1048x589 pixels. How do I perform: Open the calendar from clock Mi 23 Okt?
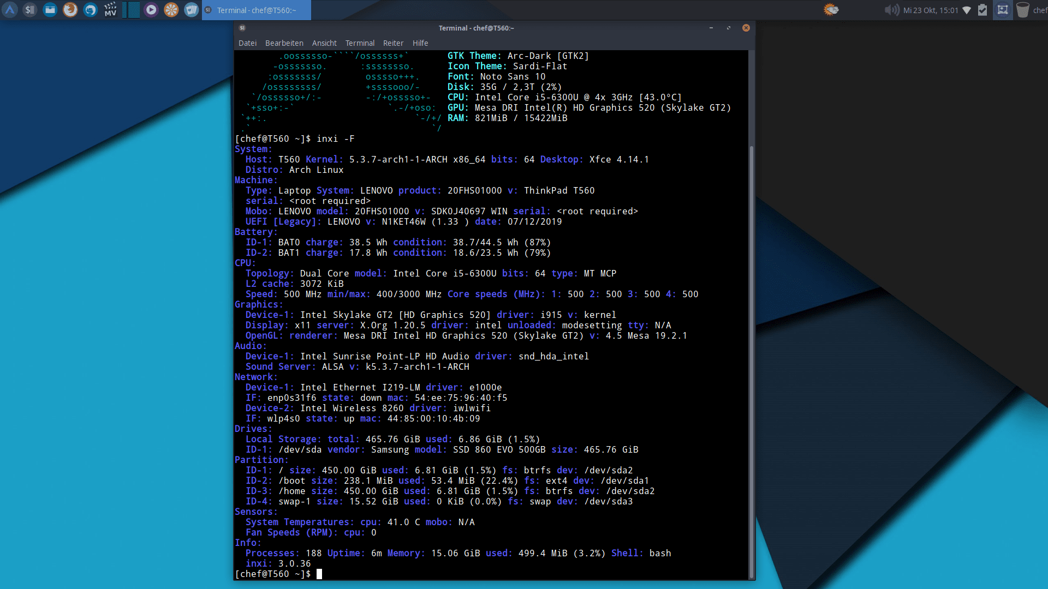[931, 10]
